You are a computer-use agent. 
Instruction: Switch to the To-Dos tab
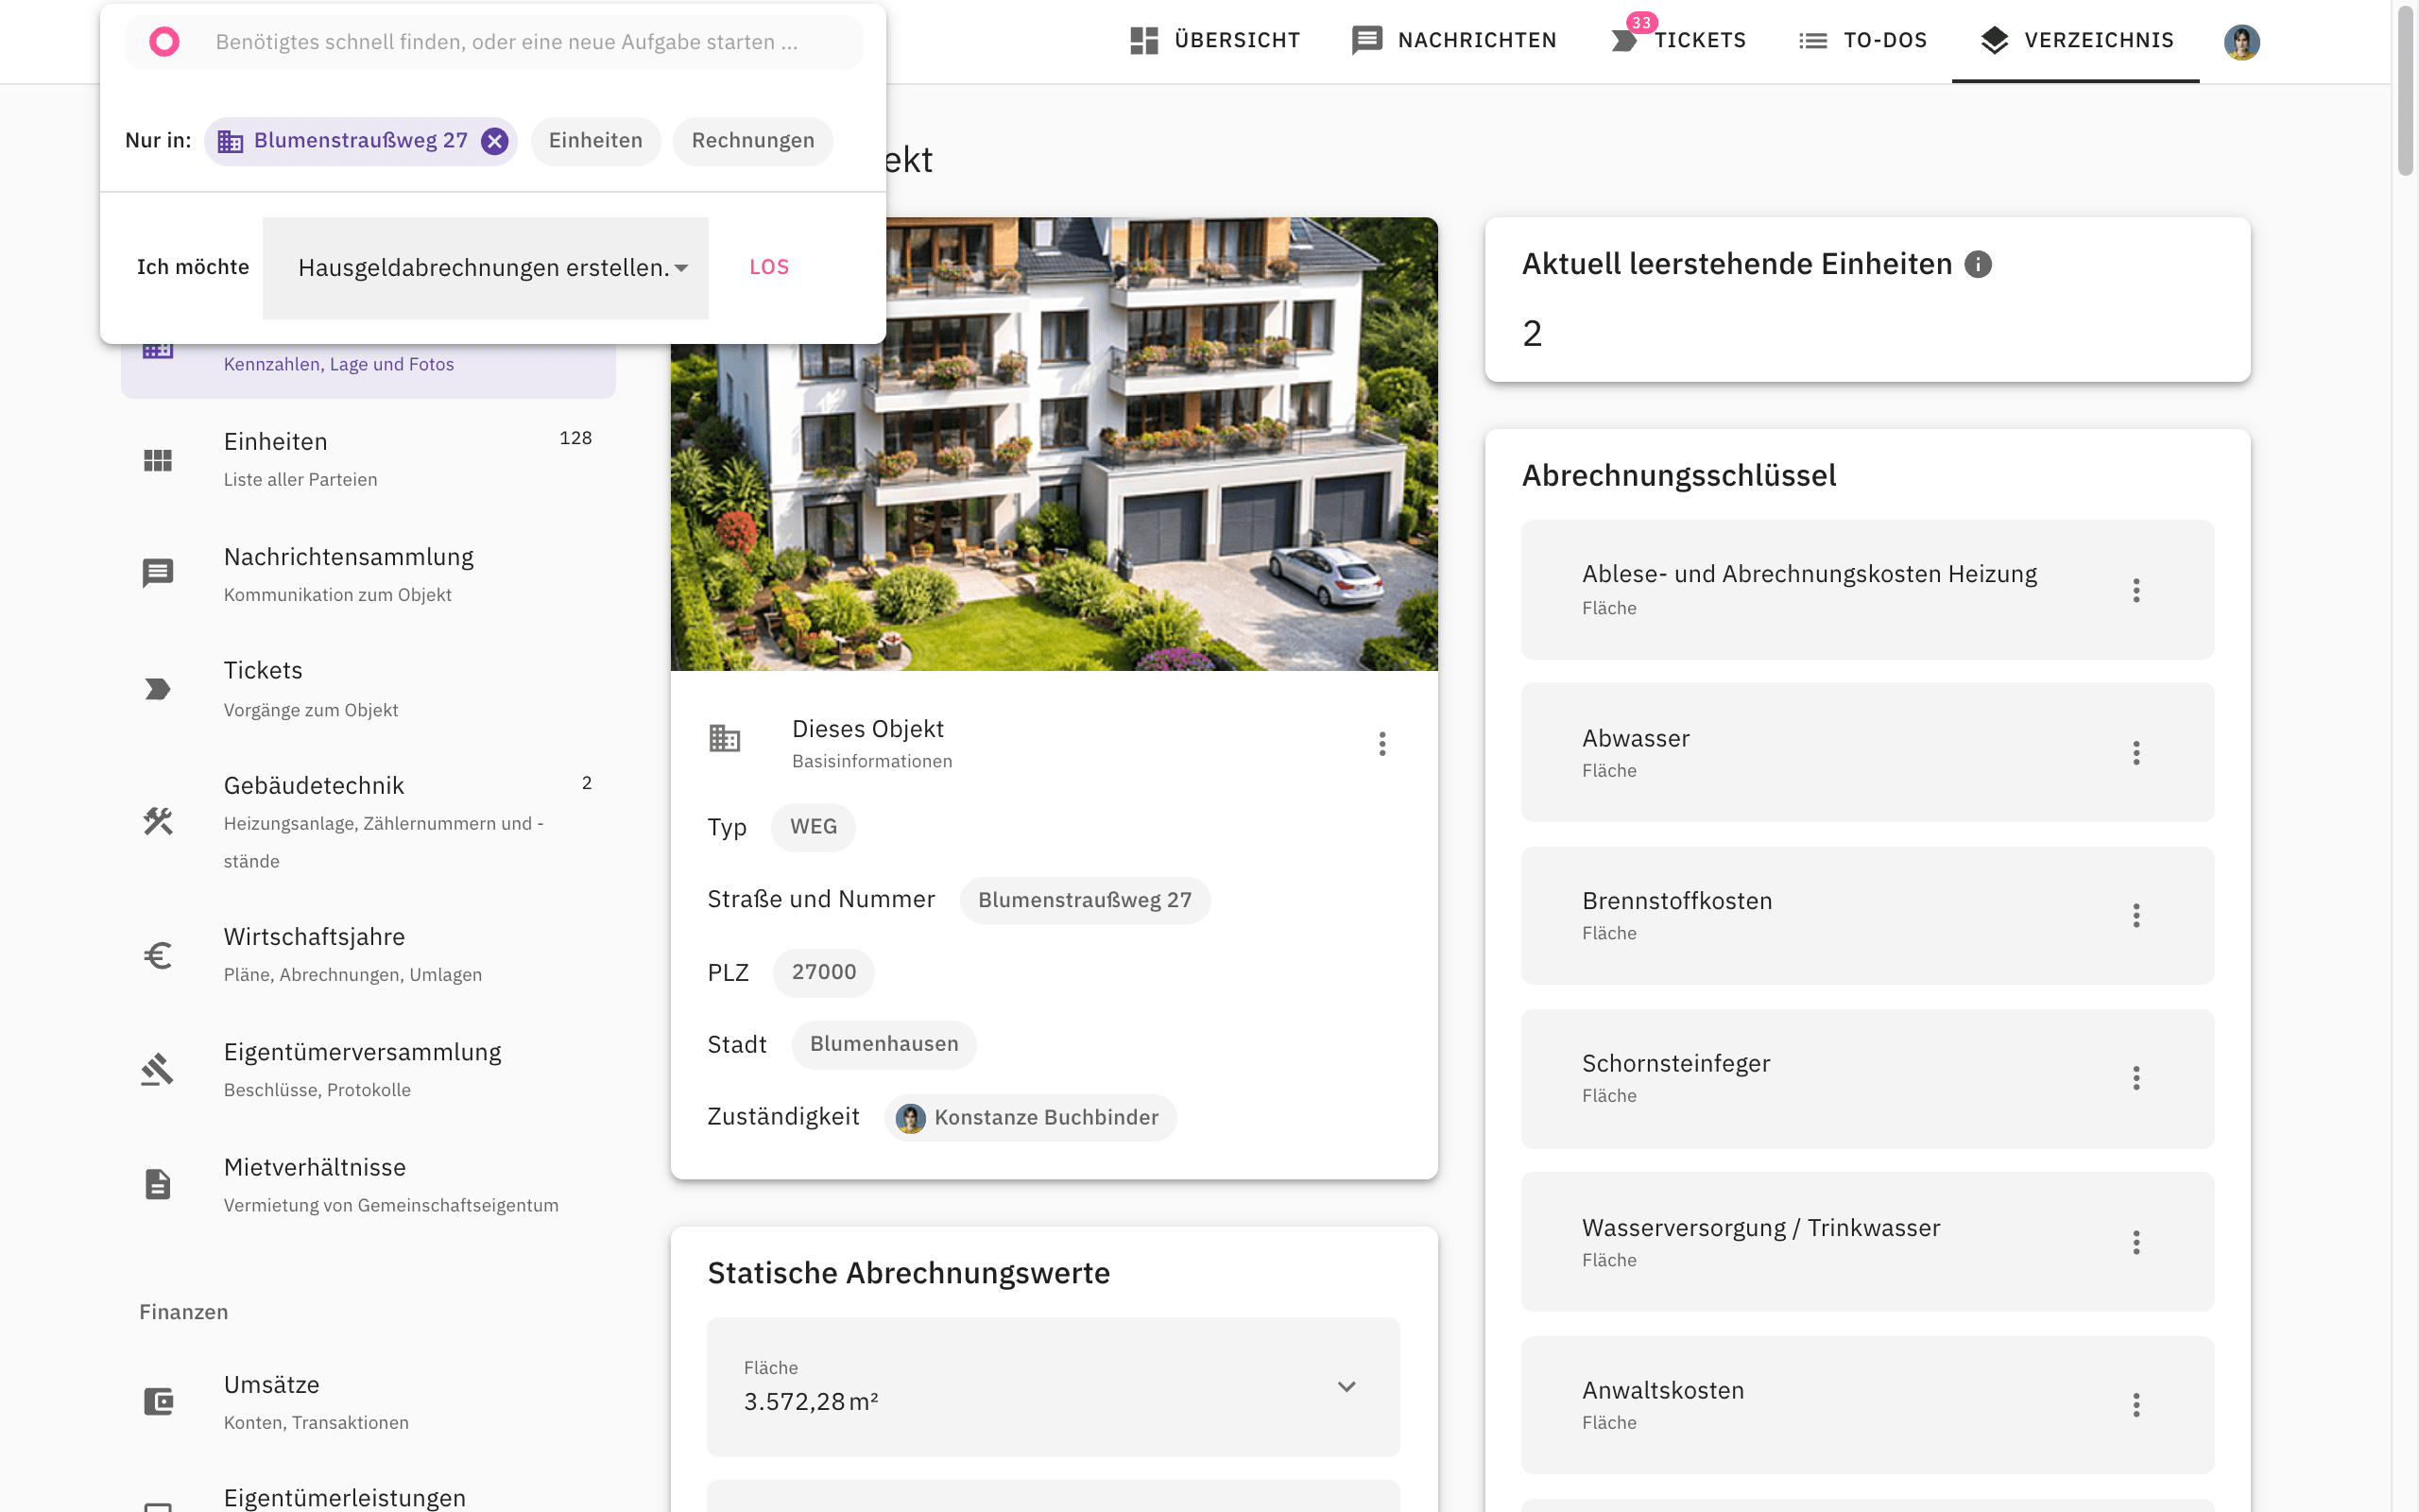(x=1862, y=41)
